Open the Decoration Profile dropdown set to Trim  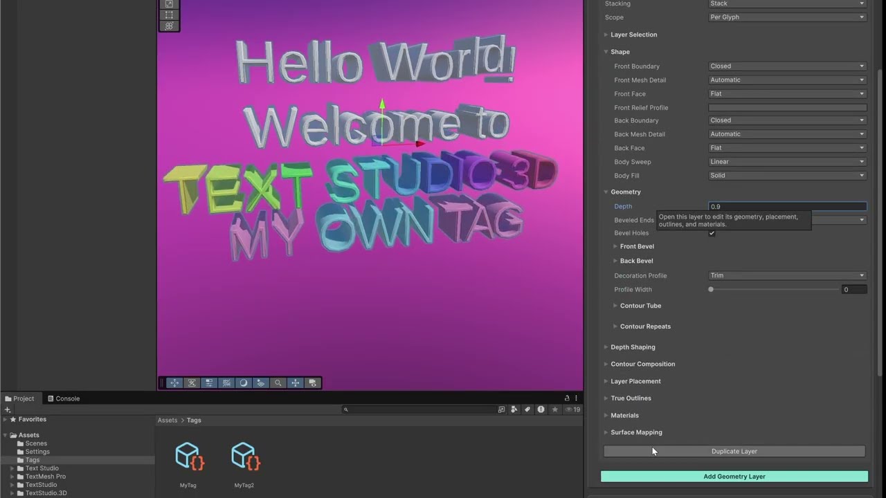(x=787, y=275)
